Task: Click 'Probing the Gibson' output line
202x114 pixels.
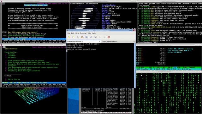Action: pos(74,47)
